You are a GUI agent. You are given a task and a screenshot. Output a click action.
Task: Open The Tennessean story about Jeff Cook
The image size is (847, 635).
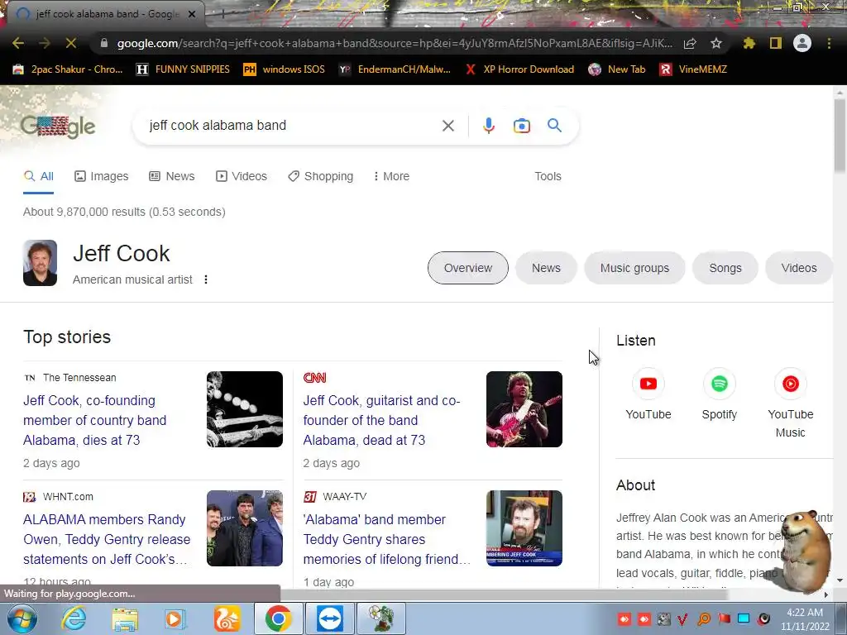click(x=95, y=420)
